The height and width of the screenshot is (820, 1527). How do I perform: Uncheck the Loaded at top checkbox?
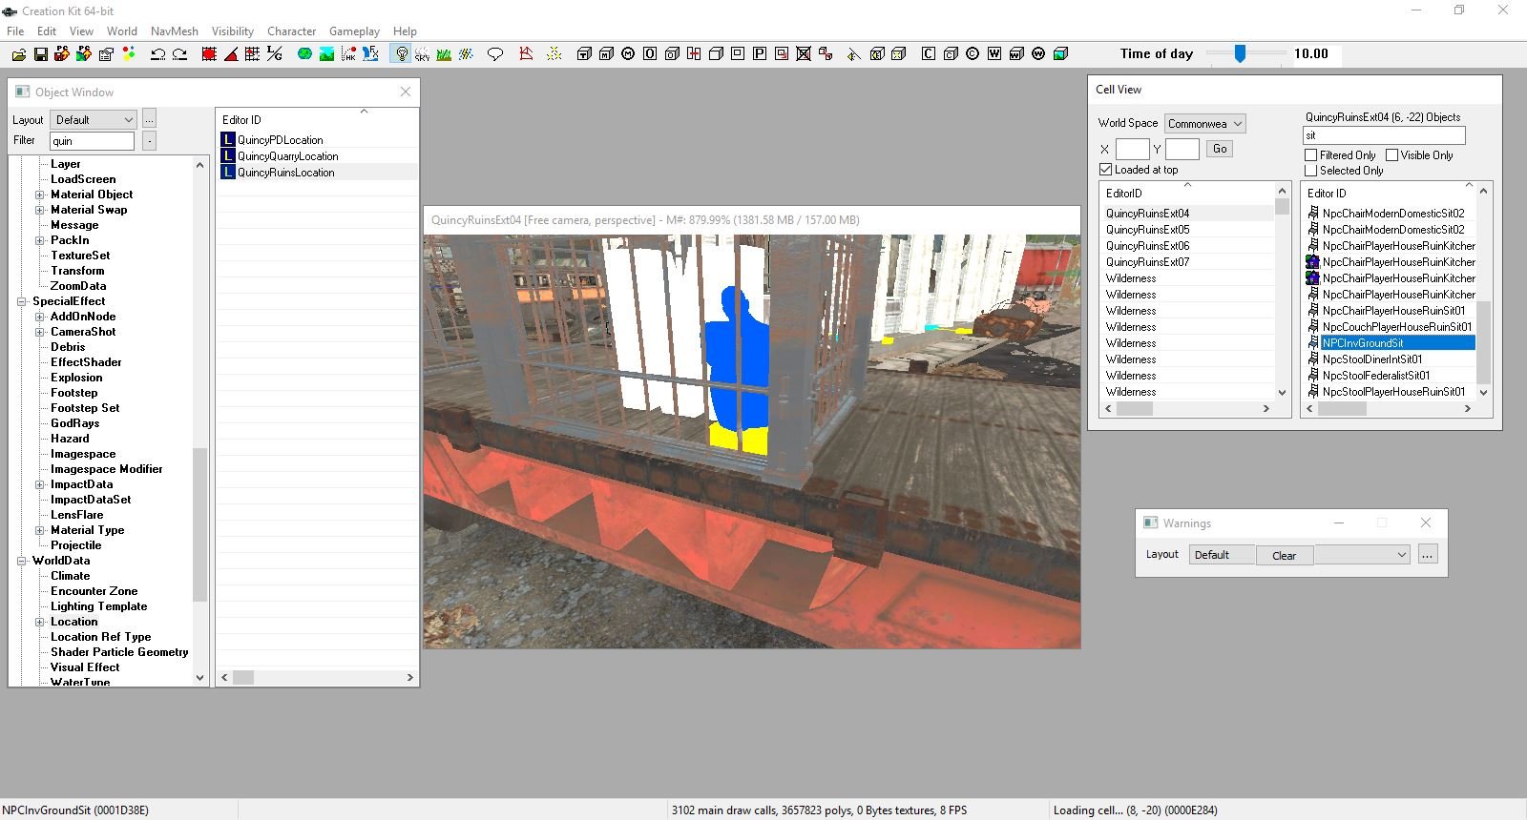point(1105,170)
